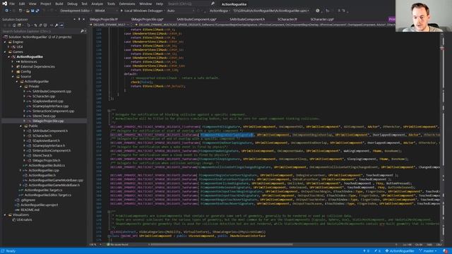452x254 pixels.
Task: Collapse the Public folder
Action: (x=20, y=126)
